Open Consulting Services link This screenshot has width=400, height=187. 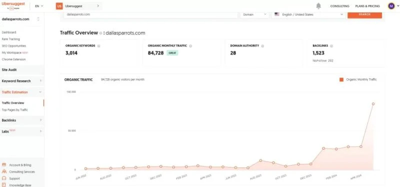(21, 172)
